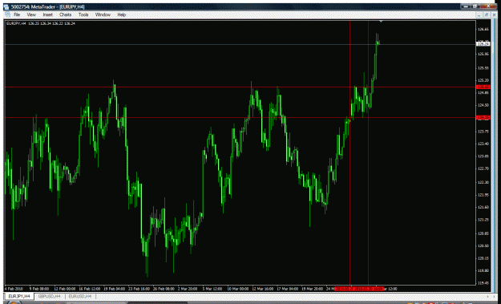Switch to the GBPUSD,H4 chart tab
Screen dimensions: 501x304
pyautogui.click(x=49, y=296)
